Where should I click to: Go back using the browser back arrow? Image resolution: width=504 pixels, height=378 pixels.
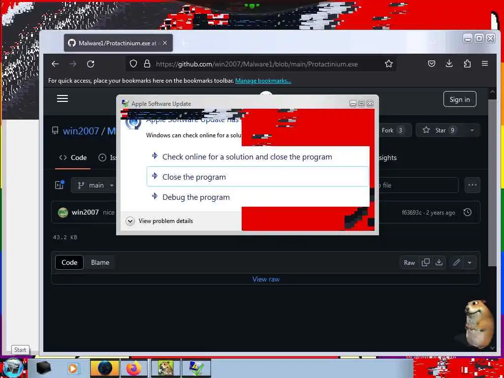click(55, 64)
